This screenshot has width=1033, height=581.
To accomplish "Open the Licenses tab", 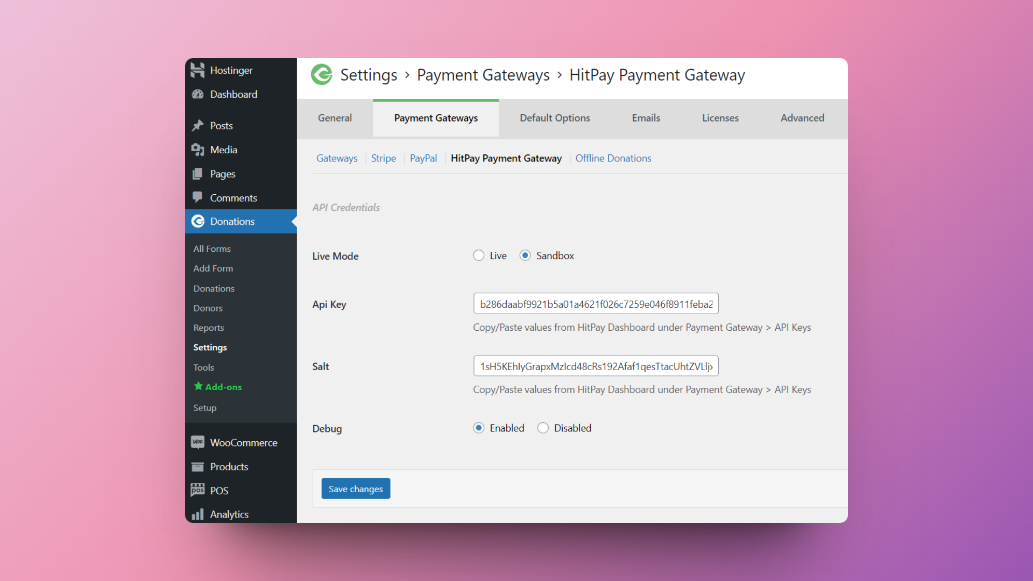I will [x=720, y=118].
